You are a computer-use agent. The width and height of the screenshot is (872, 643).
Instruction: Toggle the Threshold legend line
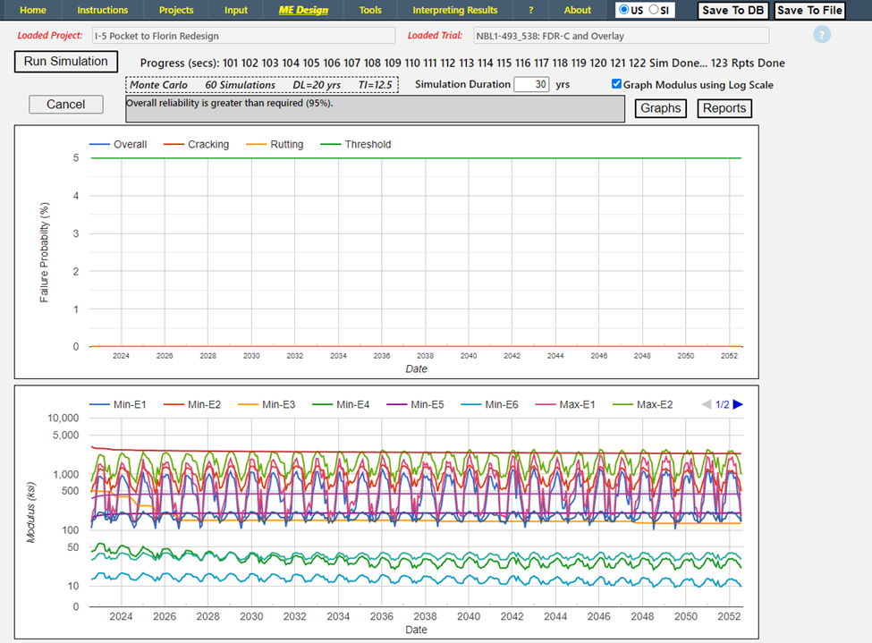(x=368, y=144)
